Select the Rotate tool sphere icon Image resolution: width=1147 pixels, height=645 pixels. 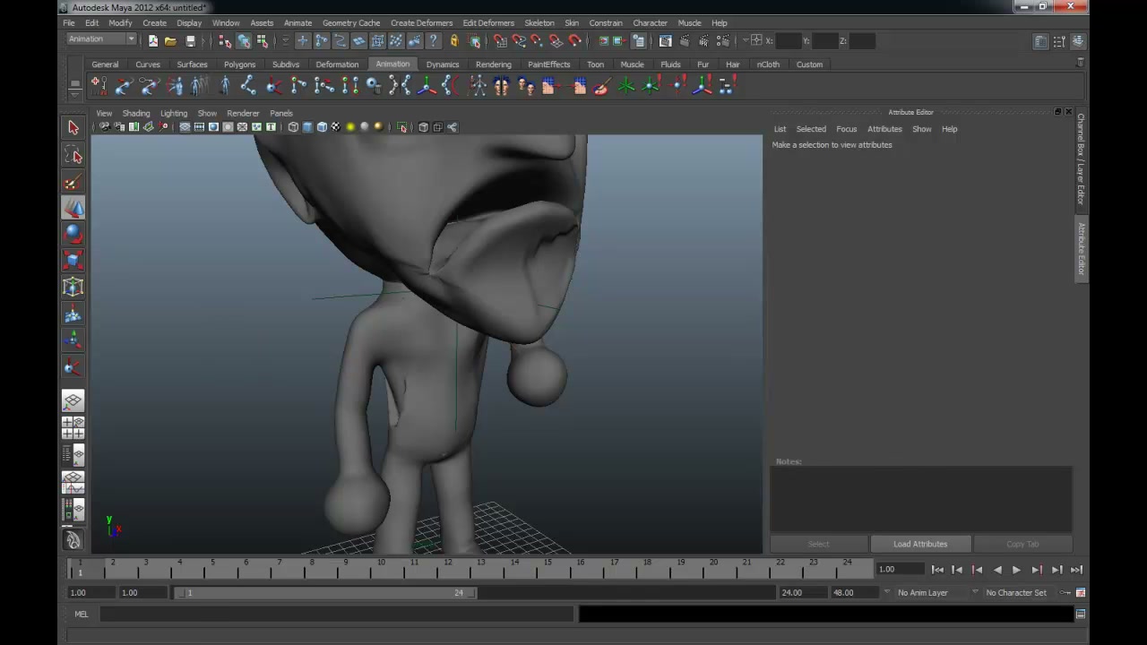click(x=73, y=235)
